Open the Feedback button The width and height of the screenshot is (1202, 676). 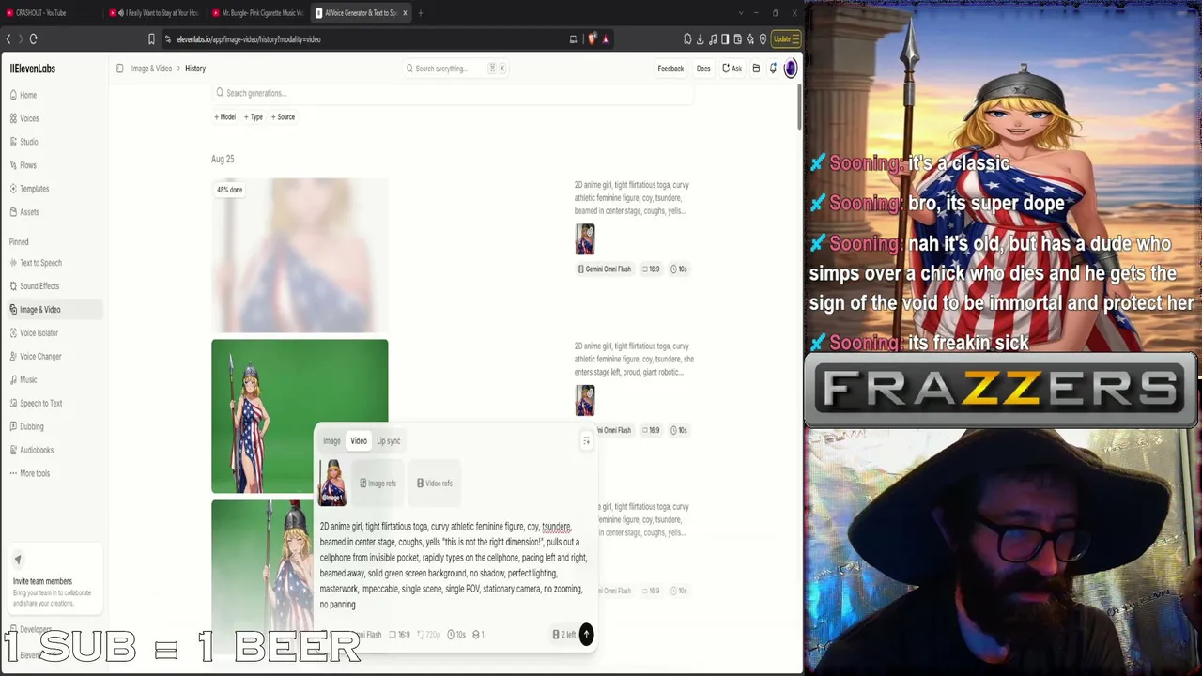pos(670,69)
